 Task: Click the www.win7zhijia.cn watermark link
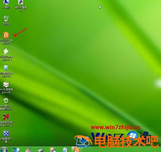click(116, 127)
